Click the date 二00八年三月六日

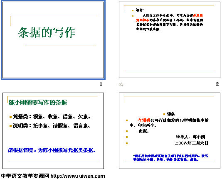click(192, 143)
